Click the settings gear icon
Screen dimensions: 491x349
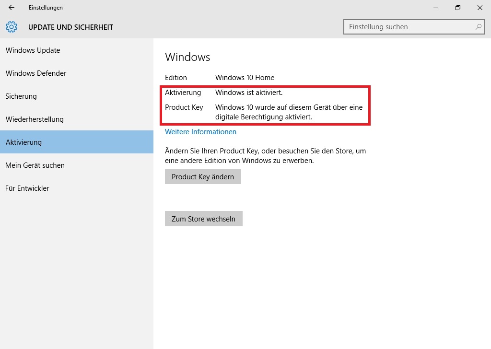[12, 27]
